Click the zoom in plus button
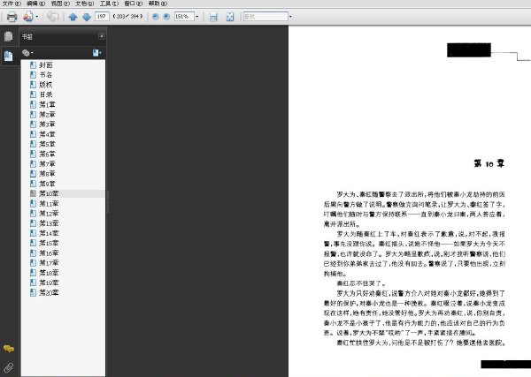Image resolution: width=531 pixels, height=377 pixels. [166, 16]
